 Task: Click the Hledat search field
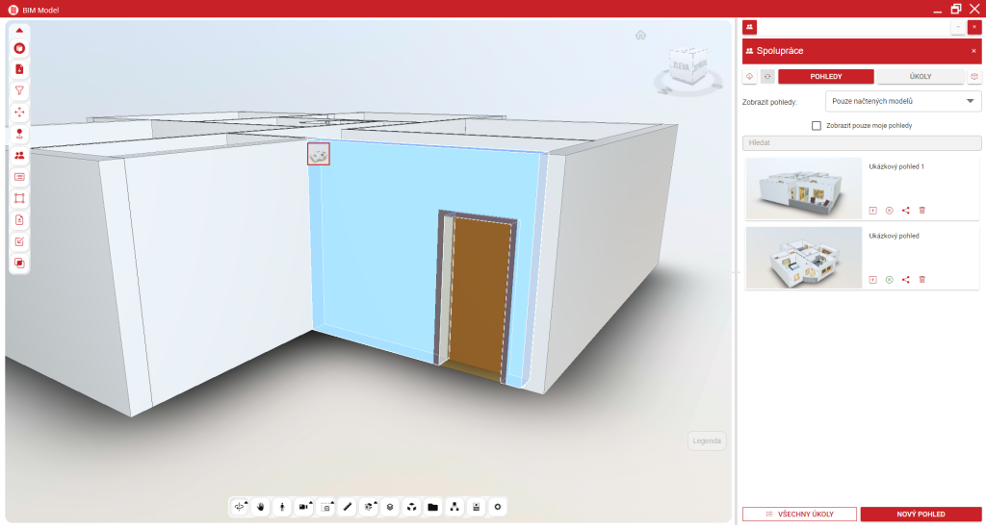tap(862, 142)
